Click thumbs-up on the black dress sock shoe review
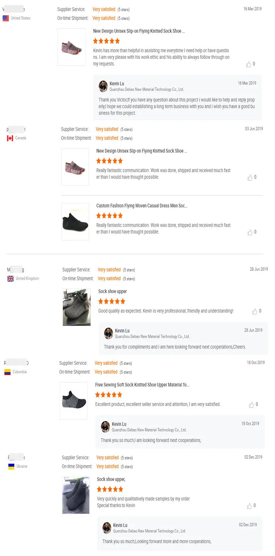 coord(250,232)
